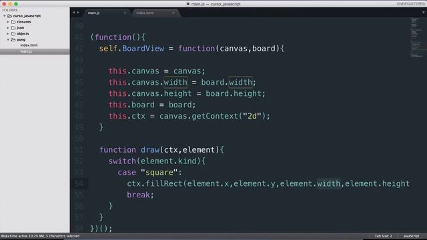427x240 pixels.
Task: Click line number 41 in gutter
Action: point(79,37)
